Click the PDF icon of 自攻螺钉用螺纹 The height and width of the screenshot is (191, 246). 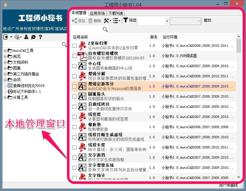tap(82, 56)
